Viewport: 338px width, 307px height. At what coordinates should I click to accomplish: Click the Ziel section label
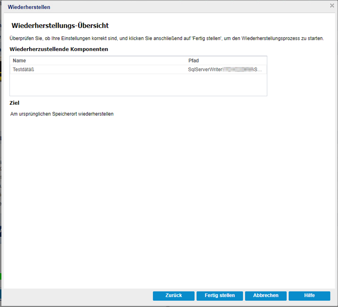14,103
